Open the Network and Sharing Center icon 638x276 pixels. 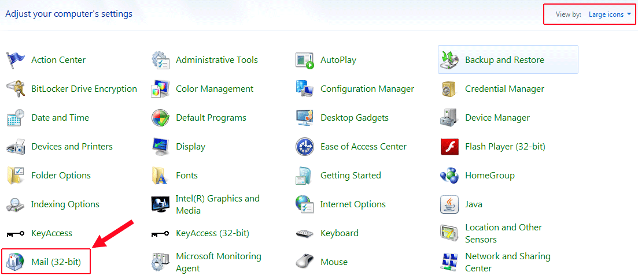click(x=450, y=262)
